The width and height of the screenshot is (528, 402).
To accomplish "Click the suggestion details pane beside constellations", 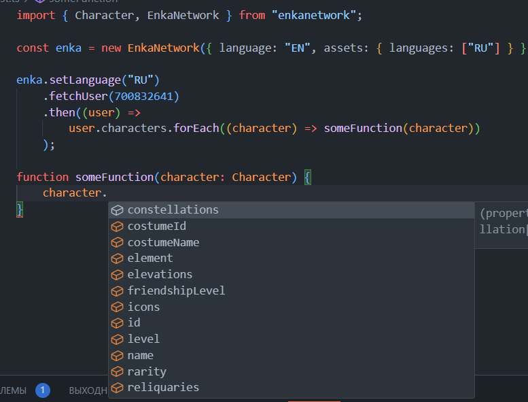I will click(x=502, y=220).
